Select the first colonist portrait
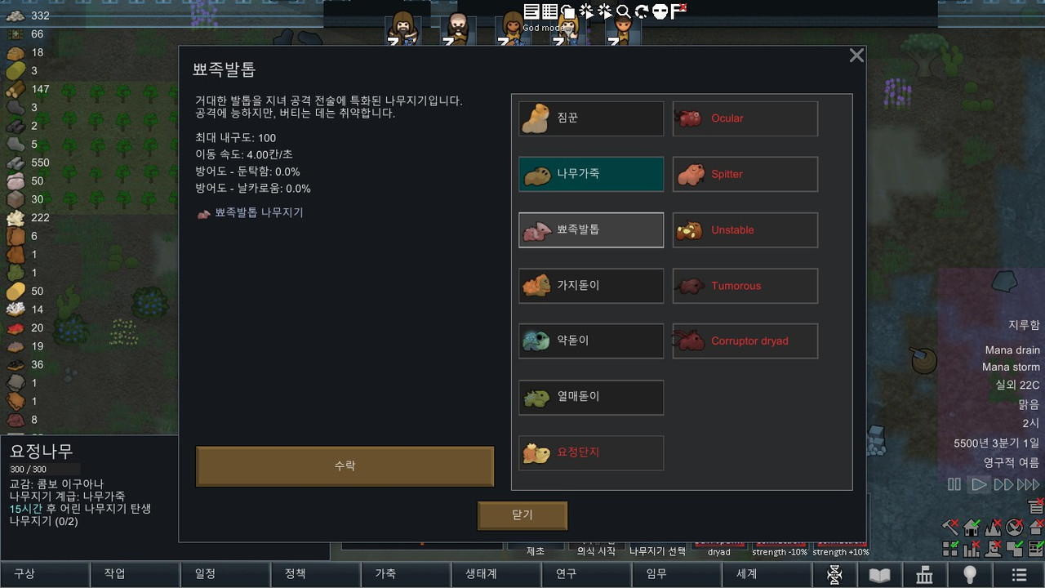The width and height of the screenshot is (1045, 588). click(x=403, y=29)
